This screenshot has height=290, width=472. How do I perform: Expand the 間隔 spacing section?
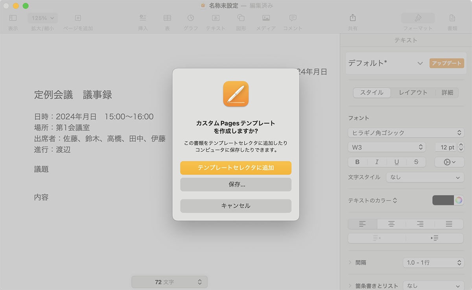350,262
